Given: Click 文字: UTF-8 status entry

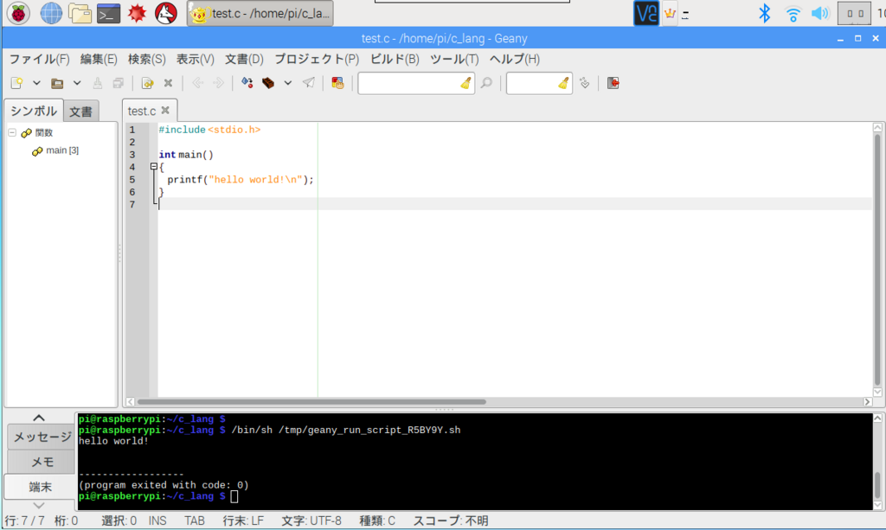Looking at the screenshot, I should (x=311, y=520).
